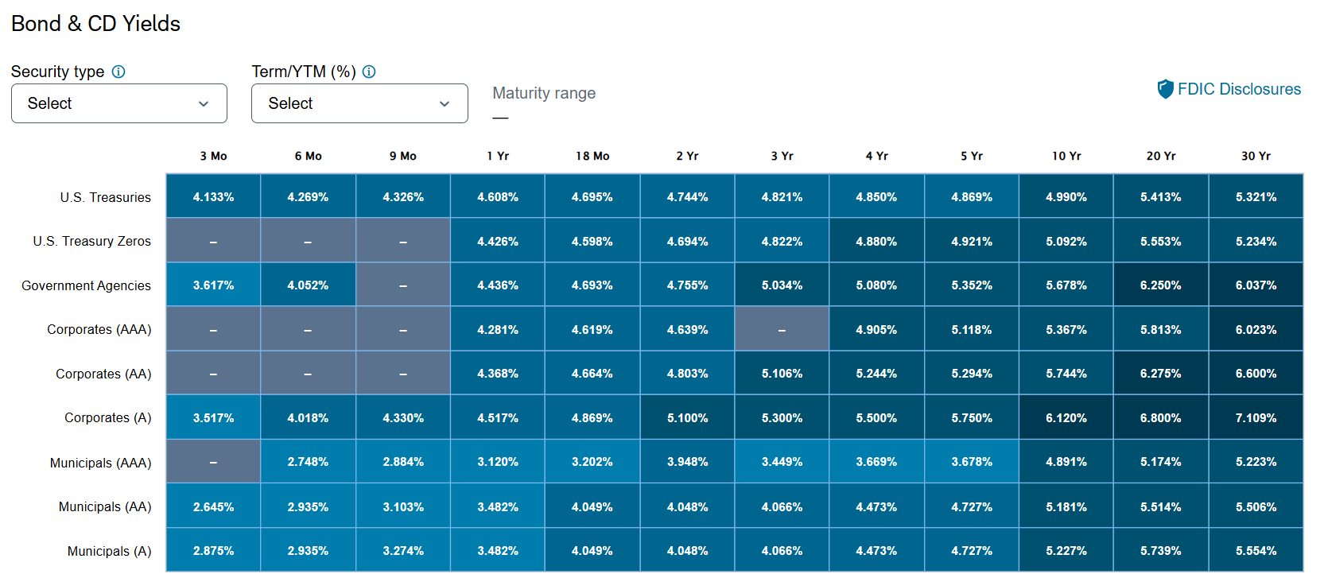Select the 18 Mo column header
1324x574 pixels.
pos(592,156)
